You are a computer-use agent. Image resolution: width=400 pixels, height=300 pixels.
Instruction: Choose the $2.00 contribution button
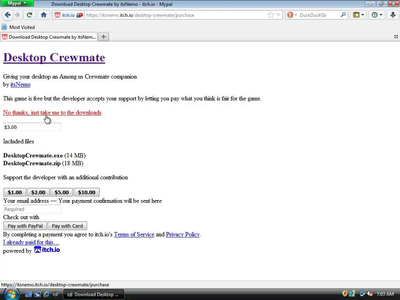tap(38, 192)
